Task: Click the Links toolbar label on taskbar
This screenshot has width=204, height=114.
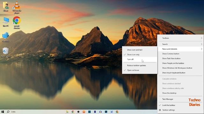Action: [x=13, y=112]
